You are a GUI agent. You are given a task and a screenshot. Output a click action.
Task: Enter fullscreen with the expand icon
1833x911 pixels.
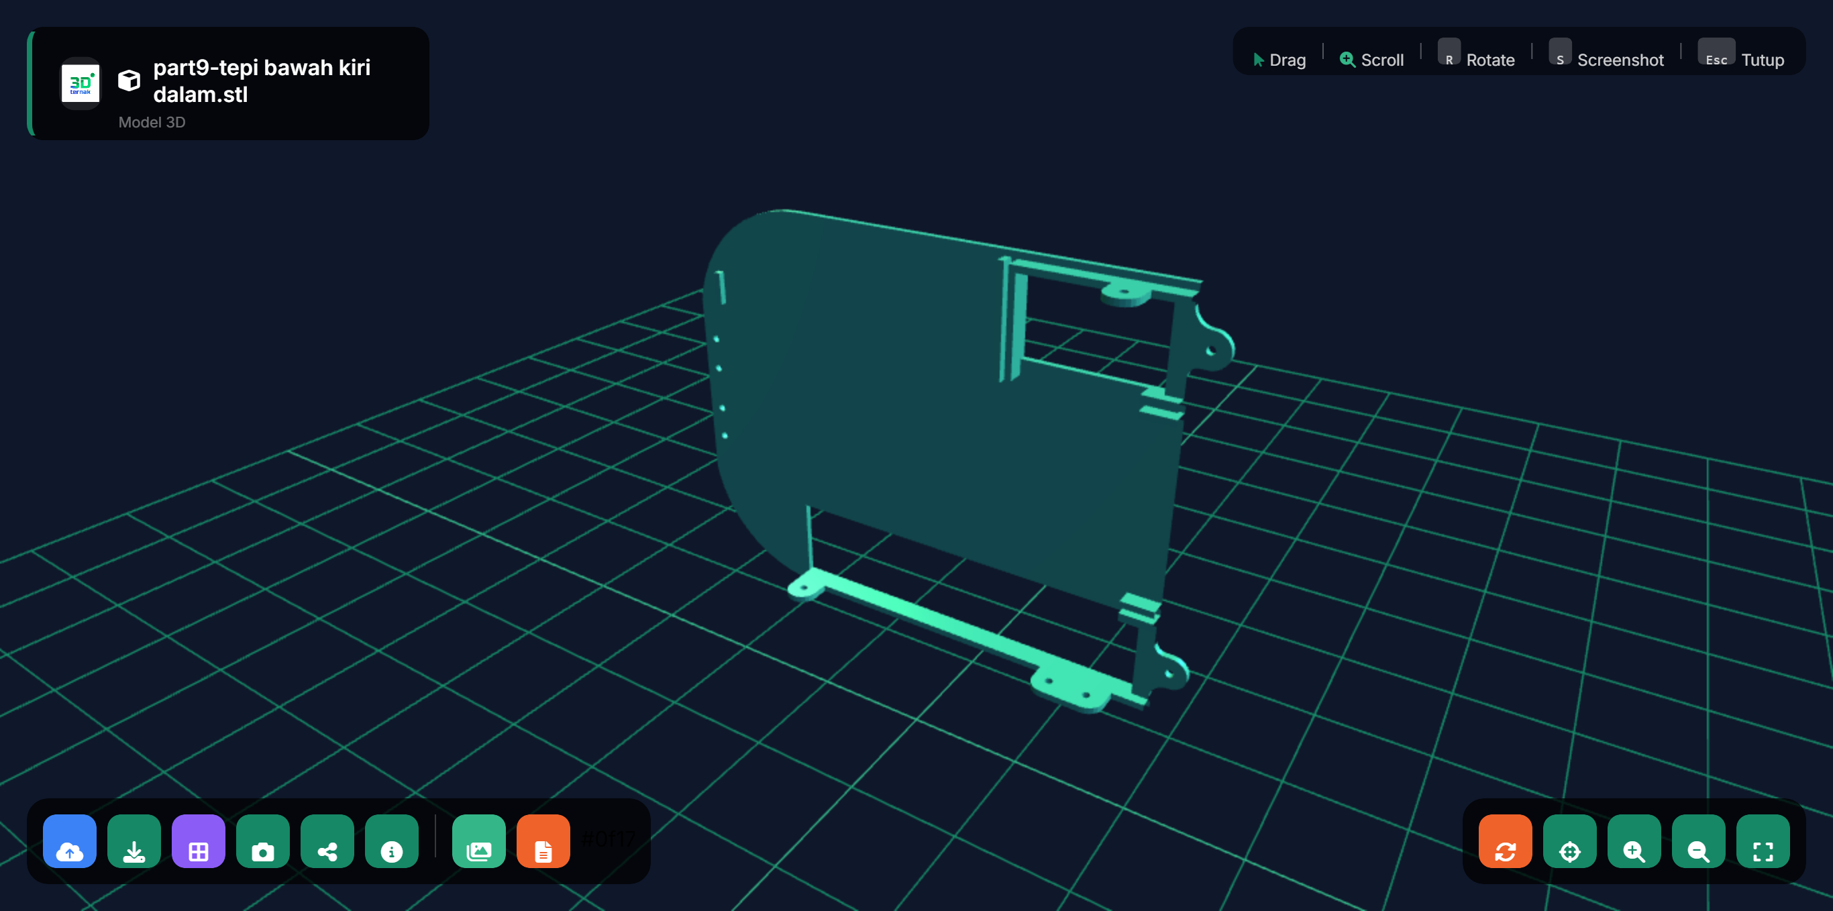(1763, 841)
